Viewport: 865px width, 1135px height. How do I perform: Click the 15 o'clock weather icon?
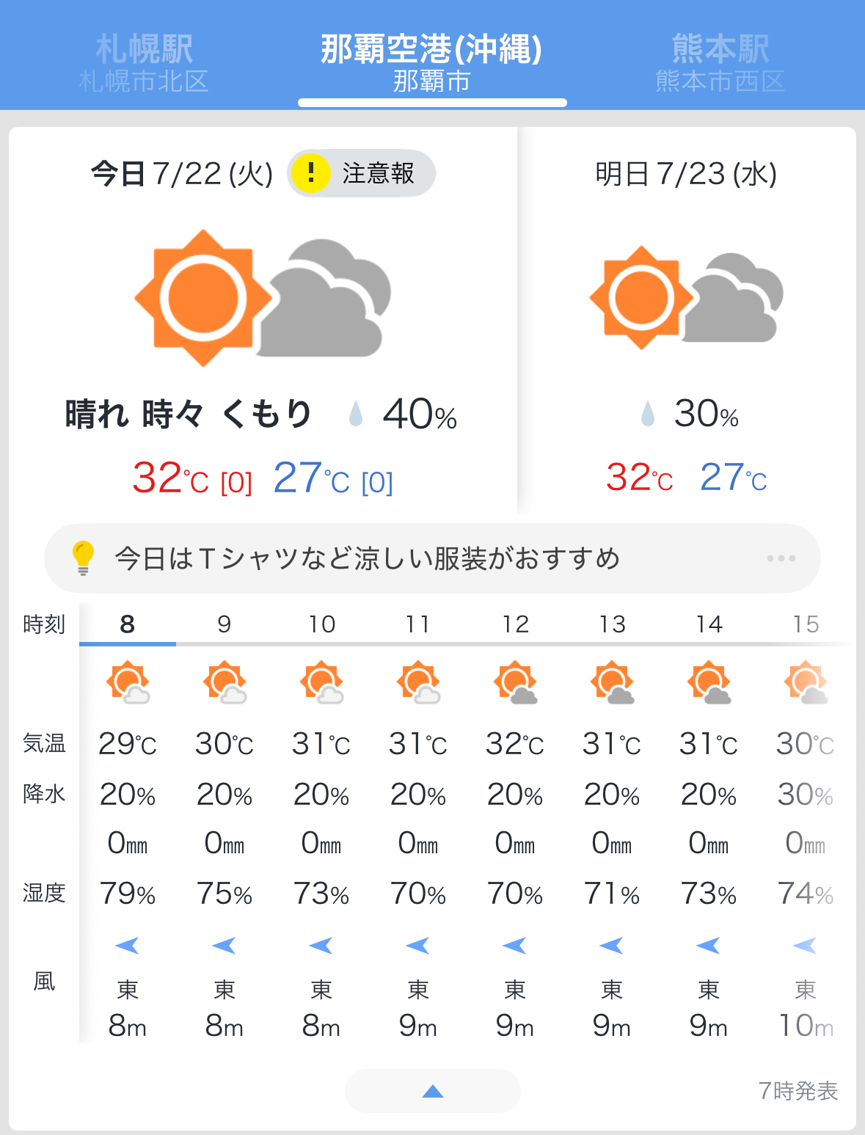point(806,682)
